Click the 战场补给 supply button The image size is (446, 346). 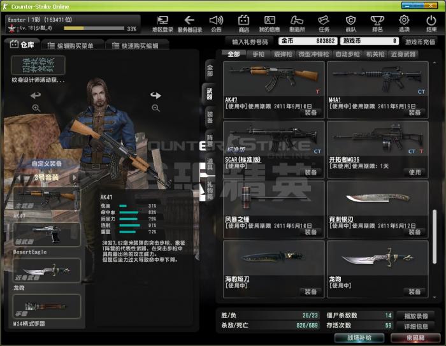(x=359, y=338)
